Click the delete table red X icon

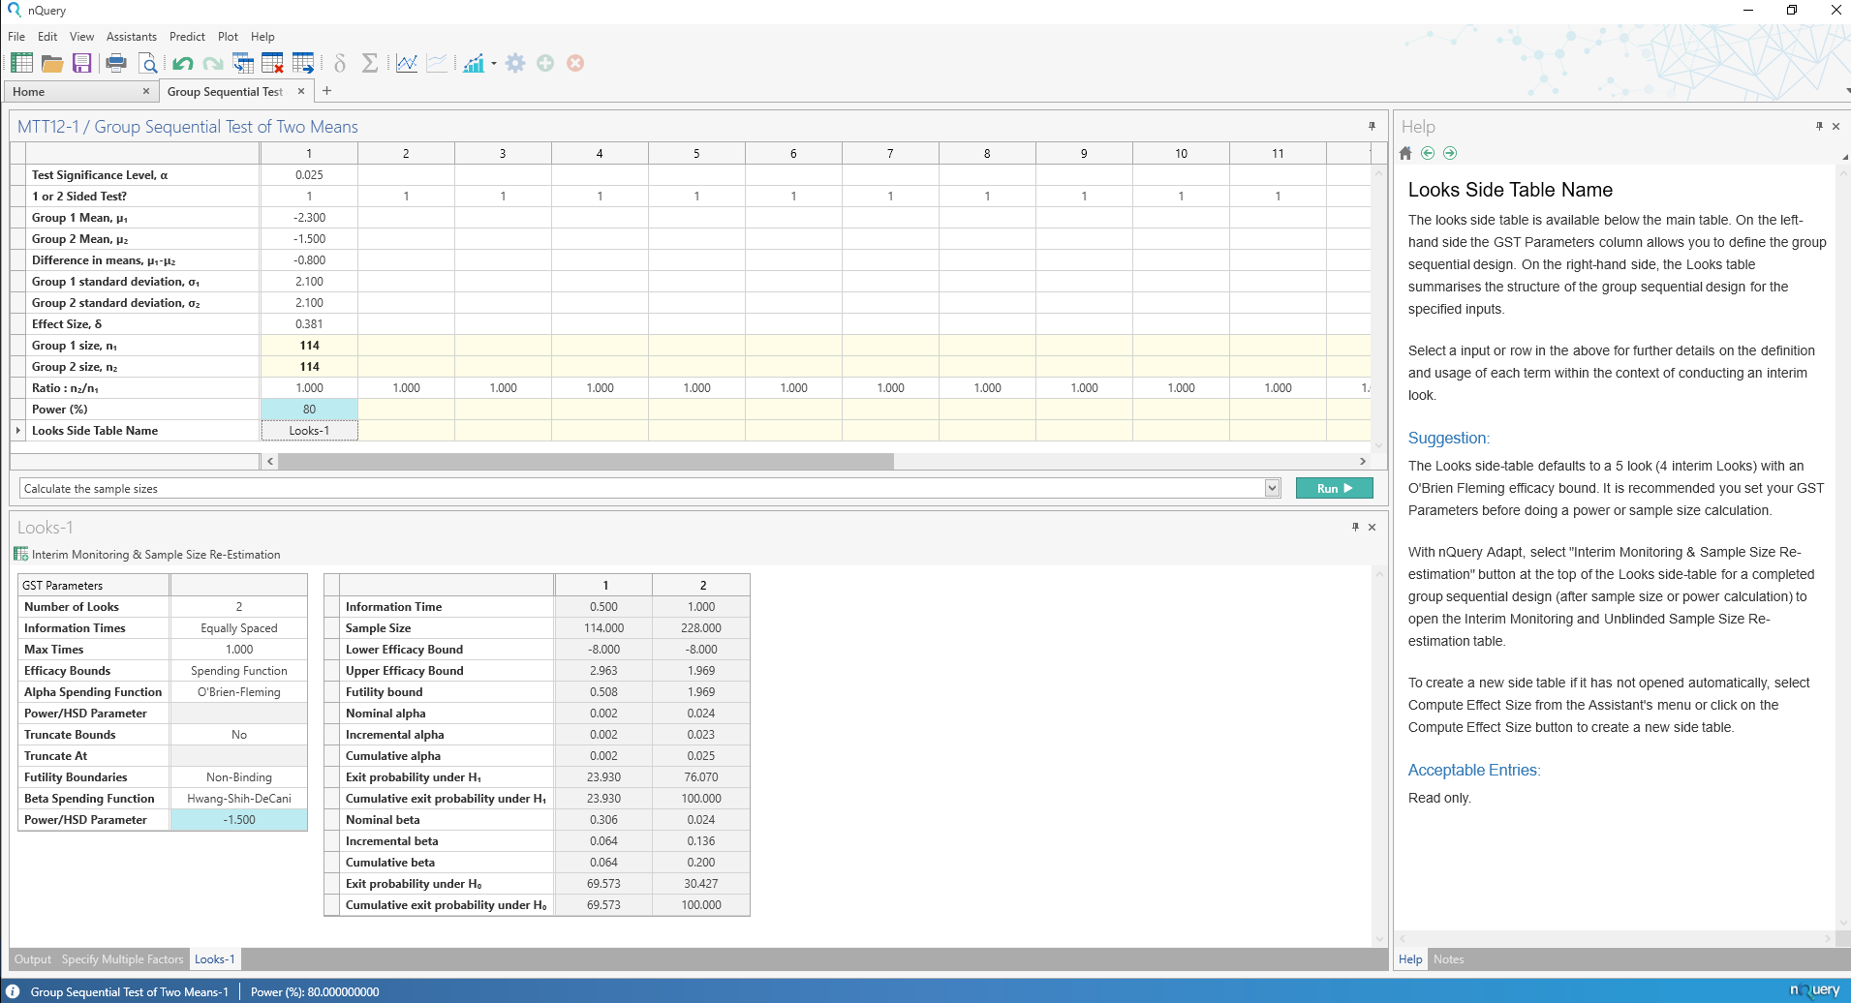point(273,64)
